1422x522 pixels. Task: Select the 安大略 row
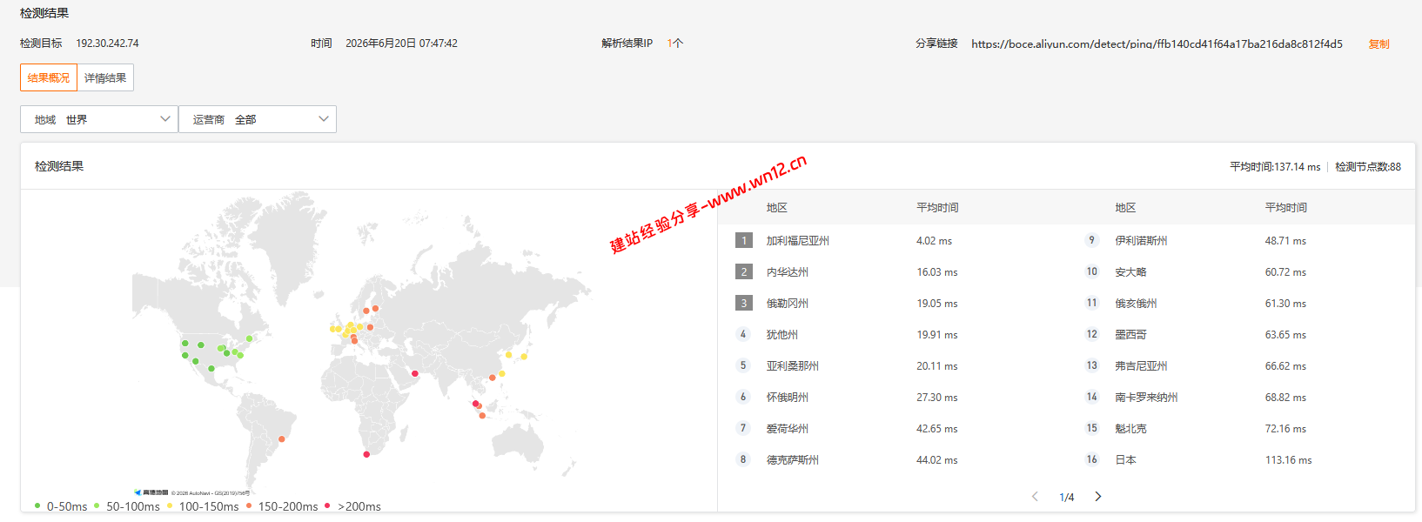(x=1240, y=272)
